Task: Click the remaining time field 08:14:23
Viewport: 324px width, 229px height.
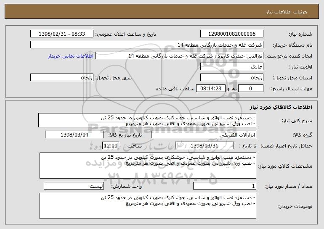Action: pos(210,89)
